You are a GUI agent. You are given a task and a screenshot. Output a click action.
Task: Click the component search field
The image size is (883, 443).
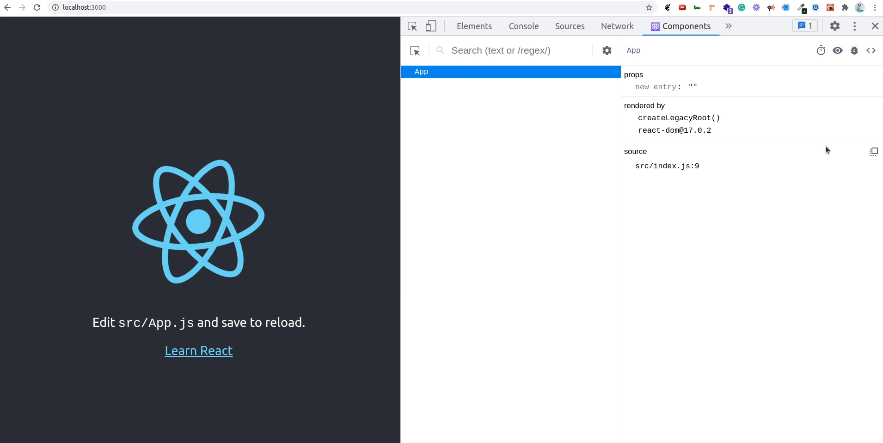tap(513, 50)
